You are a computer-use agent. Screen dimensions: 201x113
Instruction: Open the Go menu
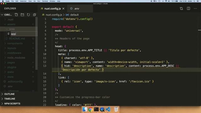point(35,1)
